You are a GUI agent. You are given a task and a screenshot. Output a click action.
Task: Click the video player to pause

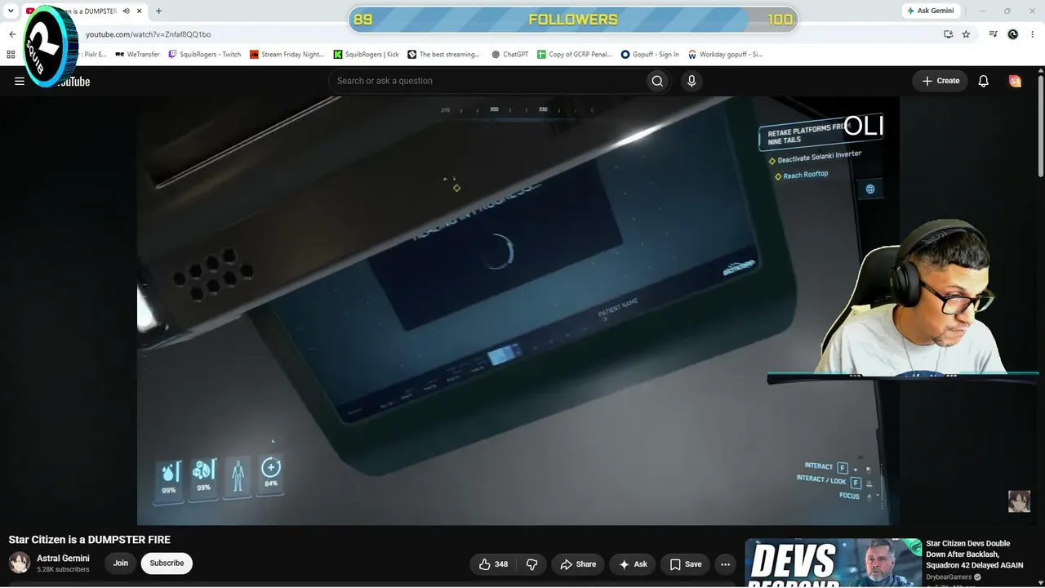coord(518,310)
